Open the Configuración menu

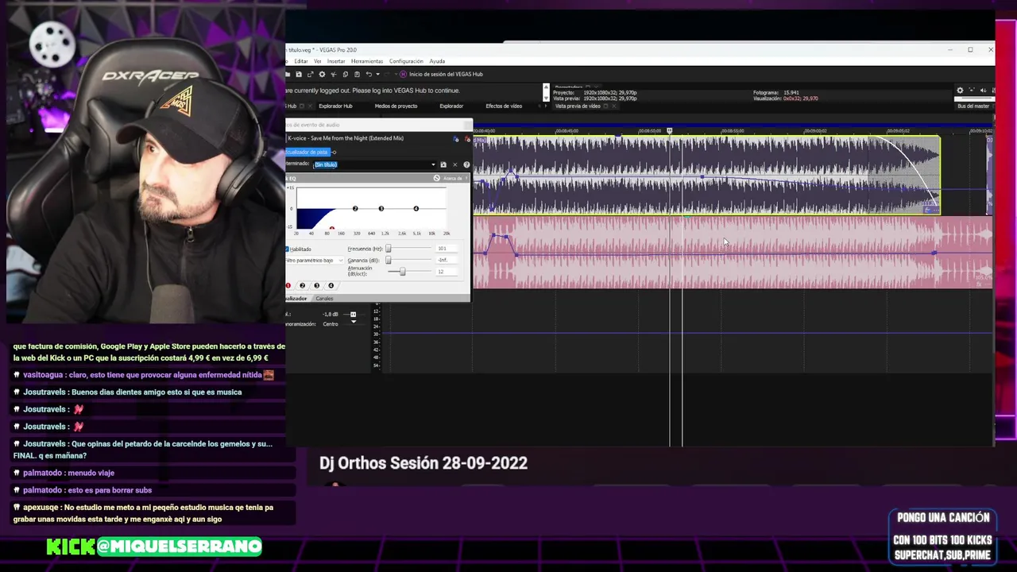[x=406, y=61]
